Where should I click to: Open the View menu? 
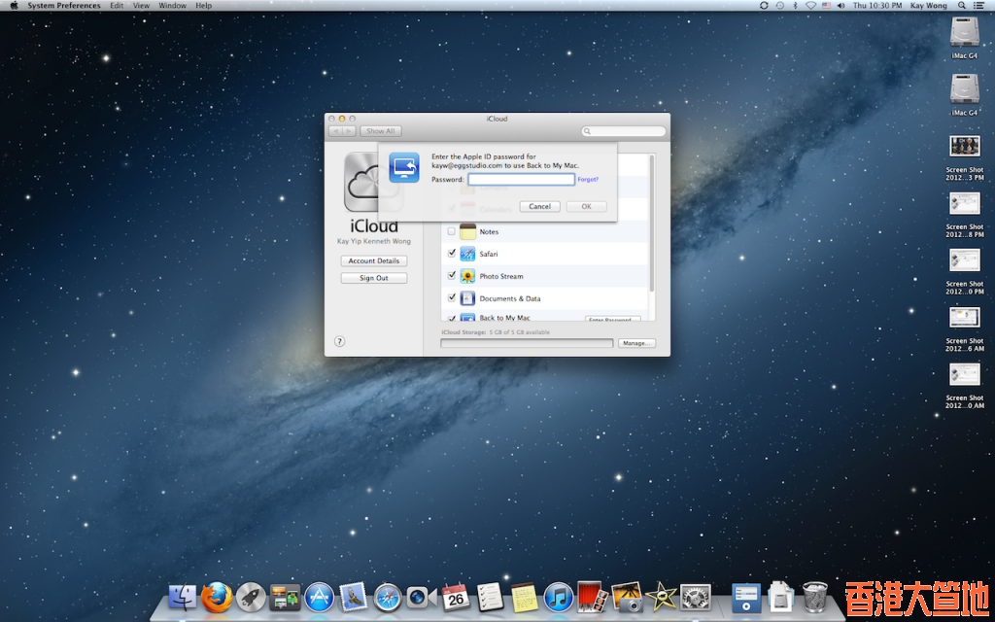tap(142, 6)
